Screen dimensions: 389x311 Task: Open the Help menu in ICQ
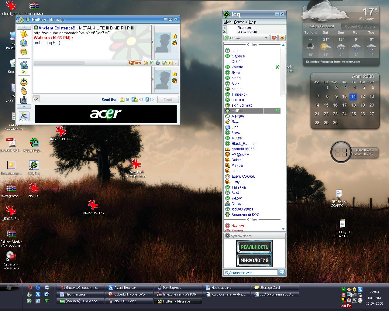pyautogui.click(x=253, y=22)
